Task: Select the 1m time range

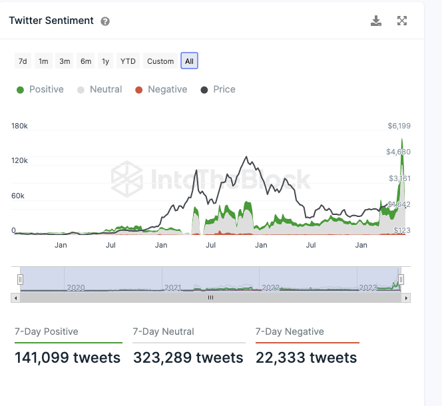Action: 43,61
